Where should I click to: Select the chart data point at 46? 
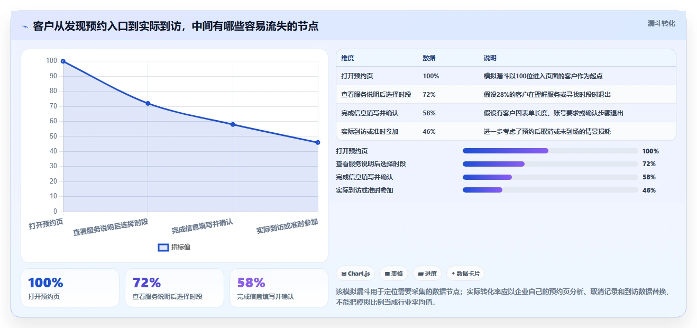(318, 142)
